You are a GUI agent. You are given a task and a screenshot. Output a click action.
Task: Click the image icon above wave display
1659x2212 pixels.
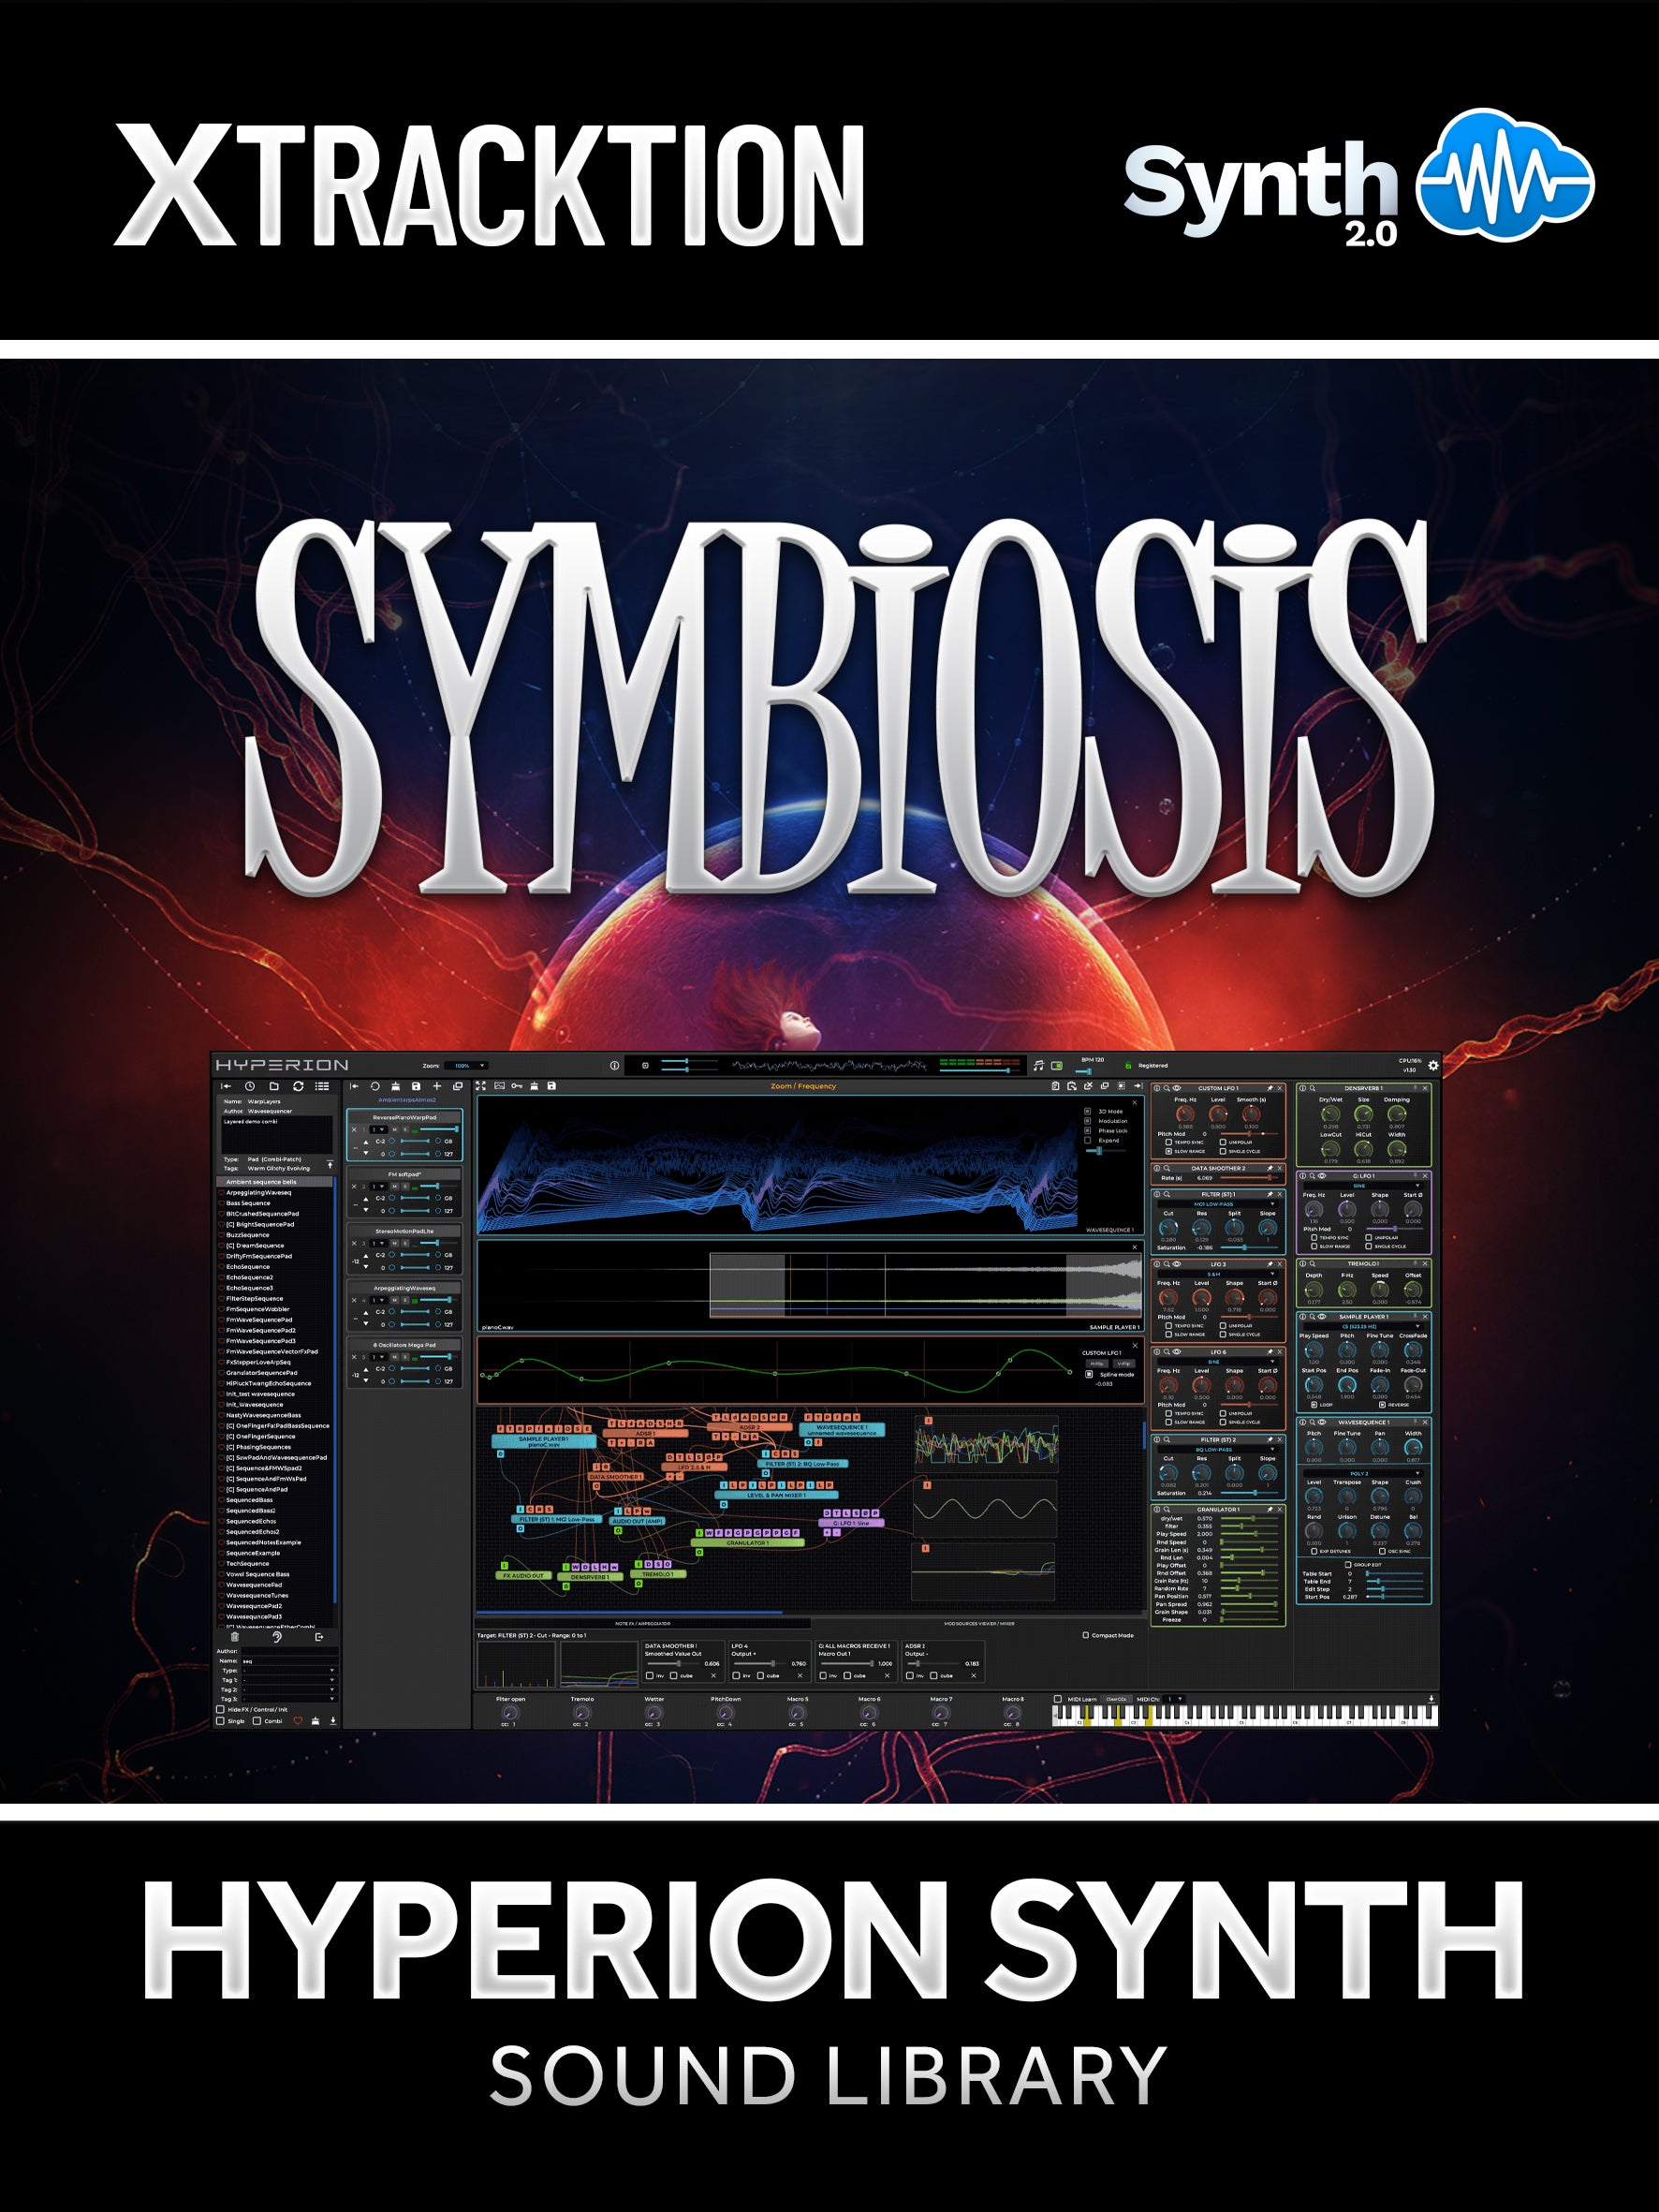point(500,1086)
